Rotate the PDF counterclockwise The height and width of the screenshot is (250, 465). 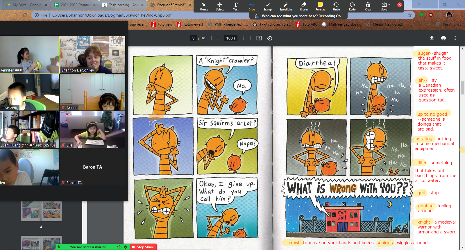click(x=270, y=38)
